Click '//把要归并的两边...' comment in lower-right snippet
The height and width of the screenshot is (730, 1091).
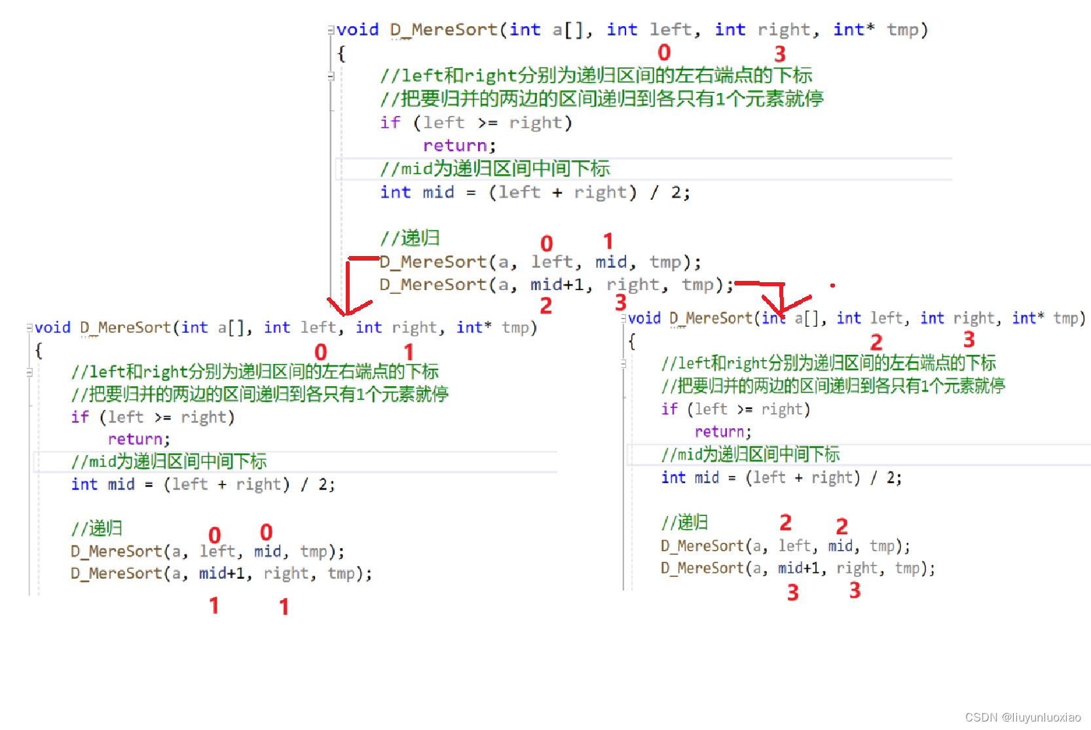point(833,386)
